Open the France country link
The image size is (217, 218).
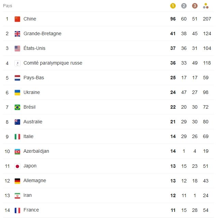point(31,210)
